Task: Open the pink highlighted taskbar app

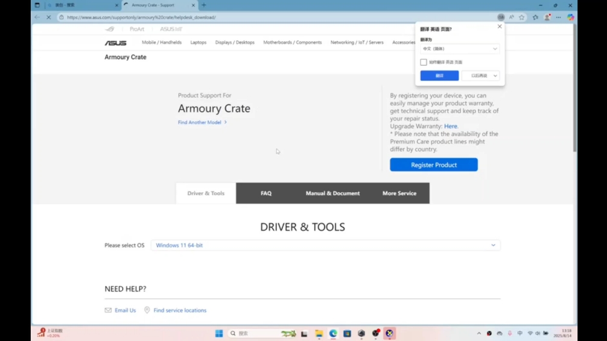Action: [x=389, y=333]
